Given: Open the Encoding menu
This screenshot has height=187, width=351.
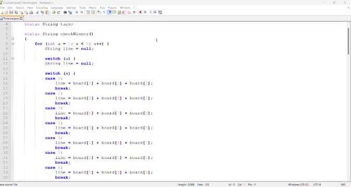Looking at the screenshot, I should point(42,8).
